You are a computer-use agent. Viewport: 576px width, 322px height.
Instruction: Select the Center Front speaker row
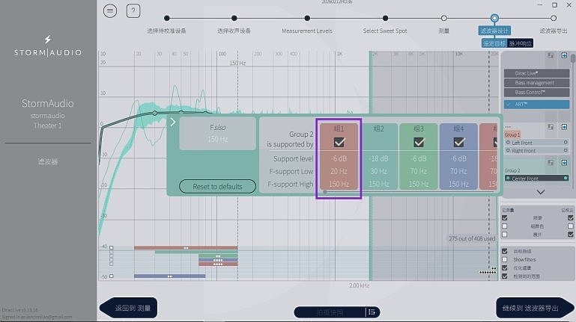[537, 179]
